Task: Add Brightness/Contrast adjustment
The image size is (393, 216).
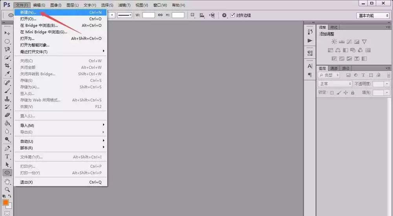Action: 334,41
